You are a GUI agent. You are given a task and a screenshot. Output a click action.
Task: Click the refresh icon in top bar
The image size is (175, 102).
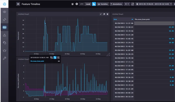133,4
